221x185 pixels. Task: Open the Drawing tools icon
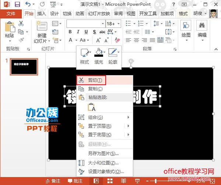186,25
